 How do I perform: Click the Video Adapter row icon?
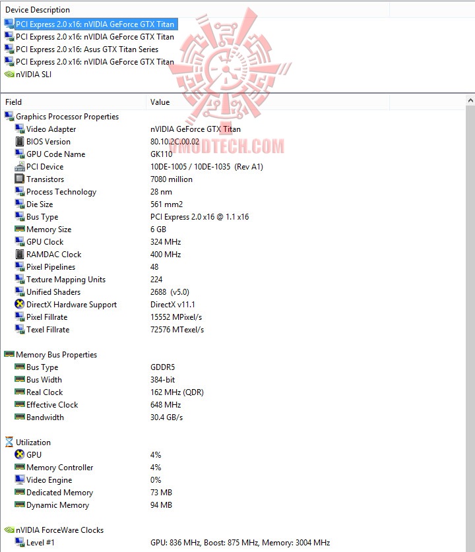pos(19,129)
